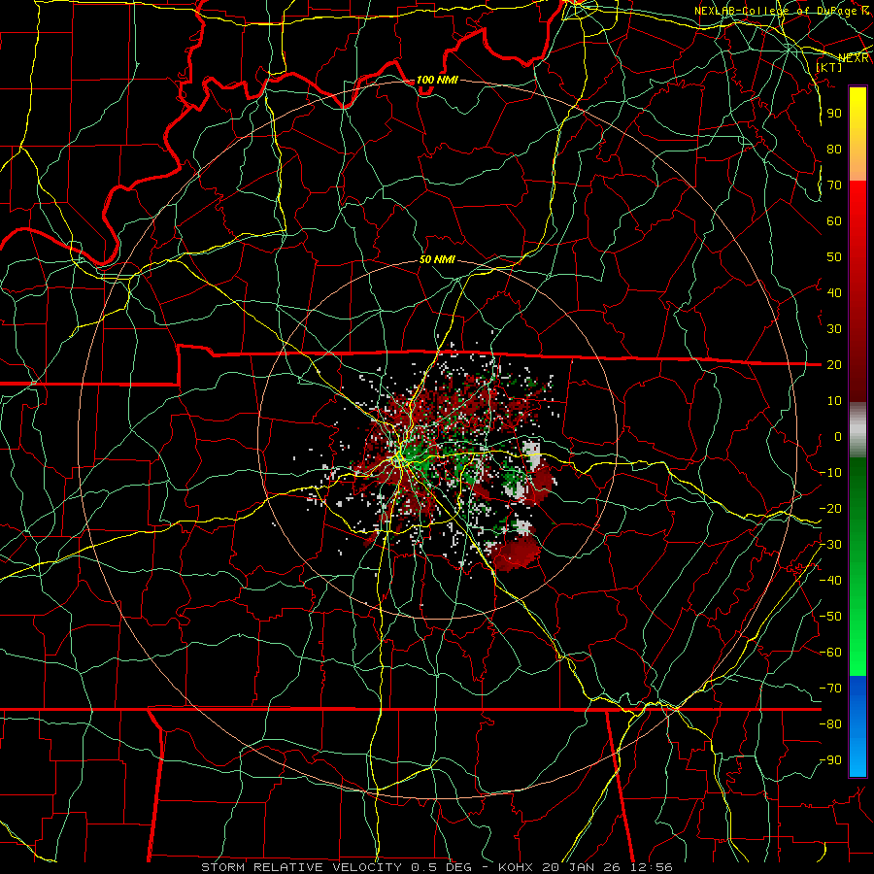The image size is (874, 874).
Task: Click the "[KT]" units label
Action: point(829,67)
